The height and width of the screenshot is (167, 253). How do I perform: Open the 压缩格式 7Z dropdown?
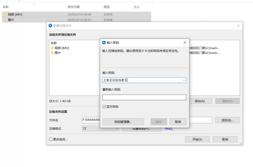click(100, 129)
